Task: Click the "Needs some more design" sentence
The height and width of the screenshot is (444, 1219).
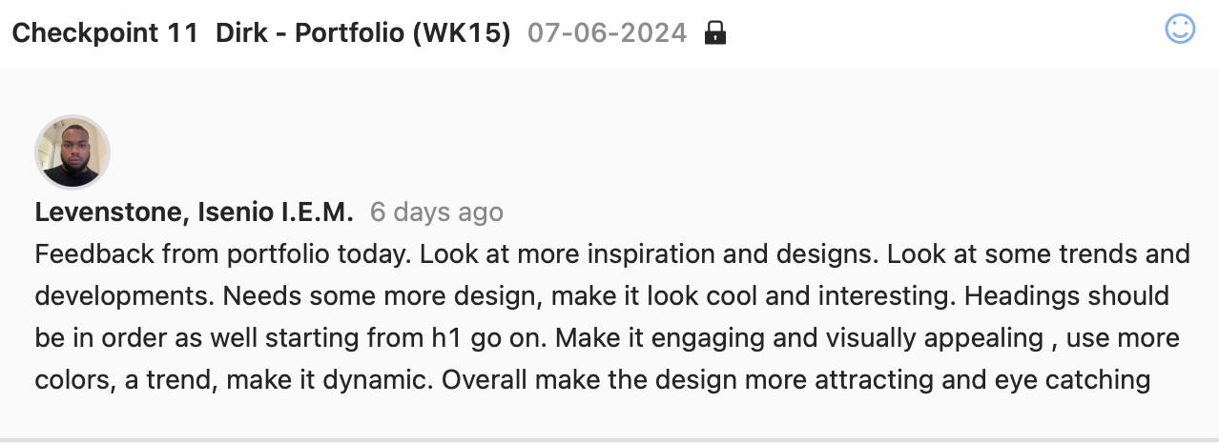Action: pyautogui.click(x=383, y=296)
